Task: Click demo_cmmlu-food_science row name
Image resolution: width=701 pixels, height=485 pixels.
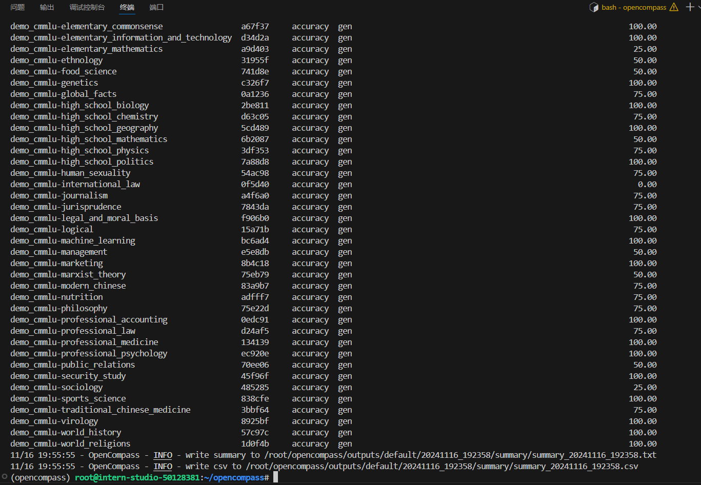Action: tap(64, 71)
